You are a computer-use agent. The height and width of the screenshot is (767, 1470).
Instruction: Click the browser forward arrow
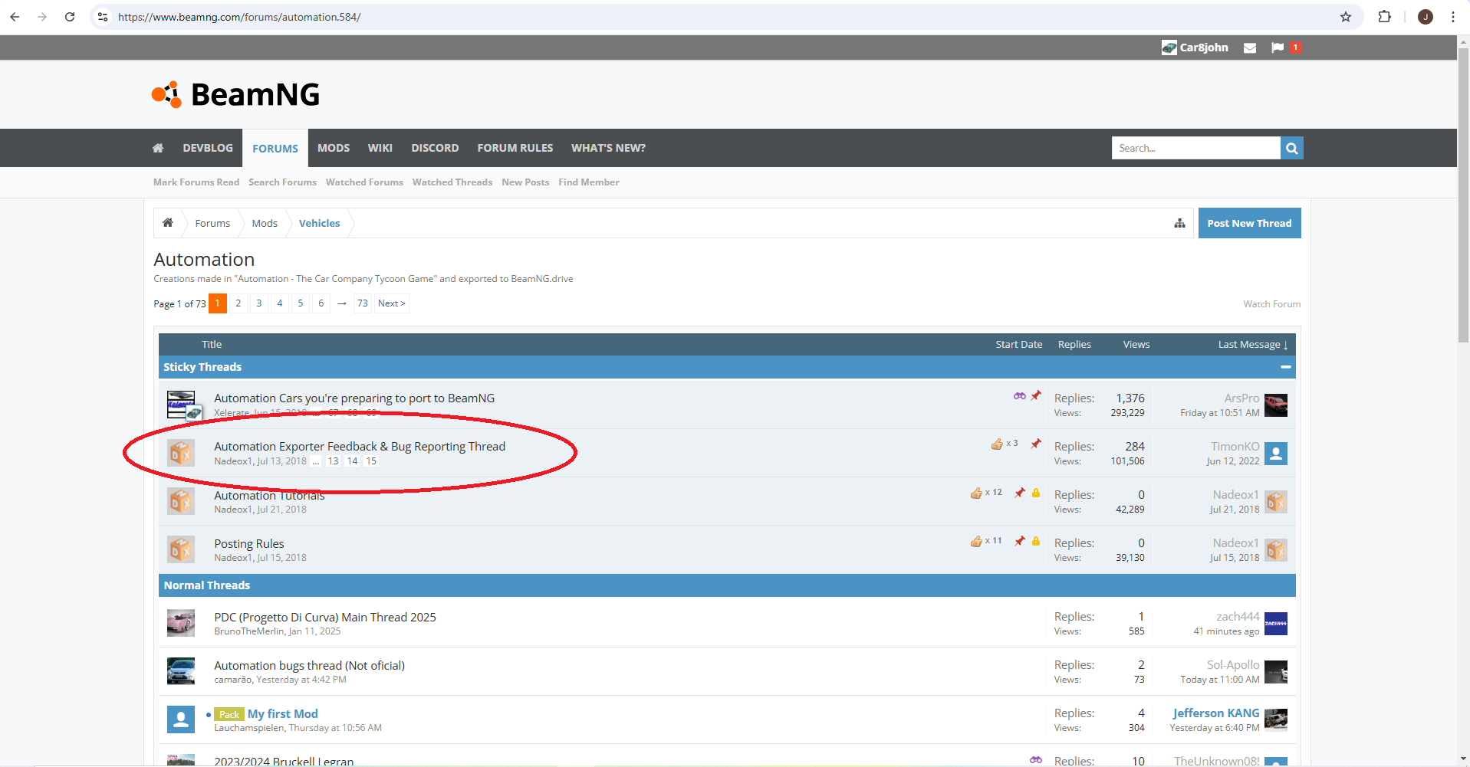42,17
